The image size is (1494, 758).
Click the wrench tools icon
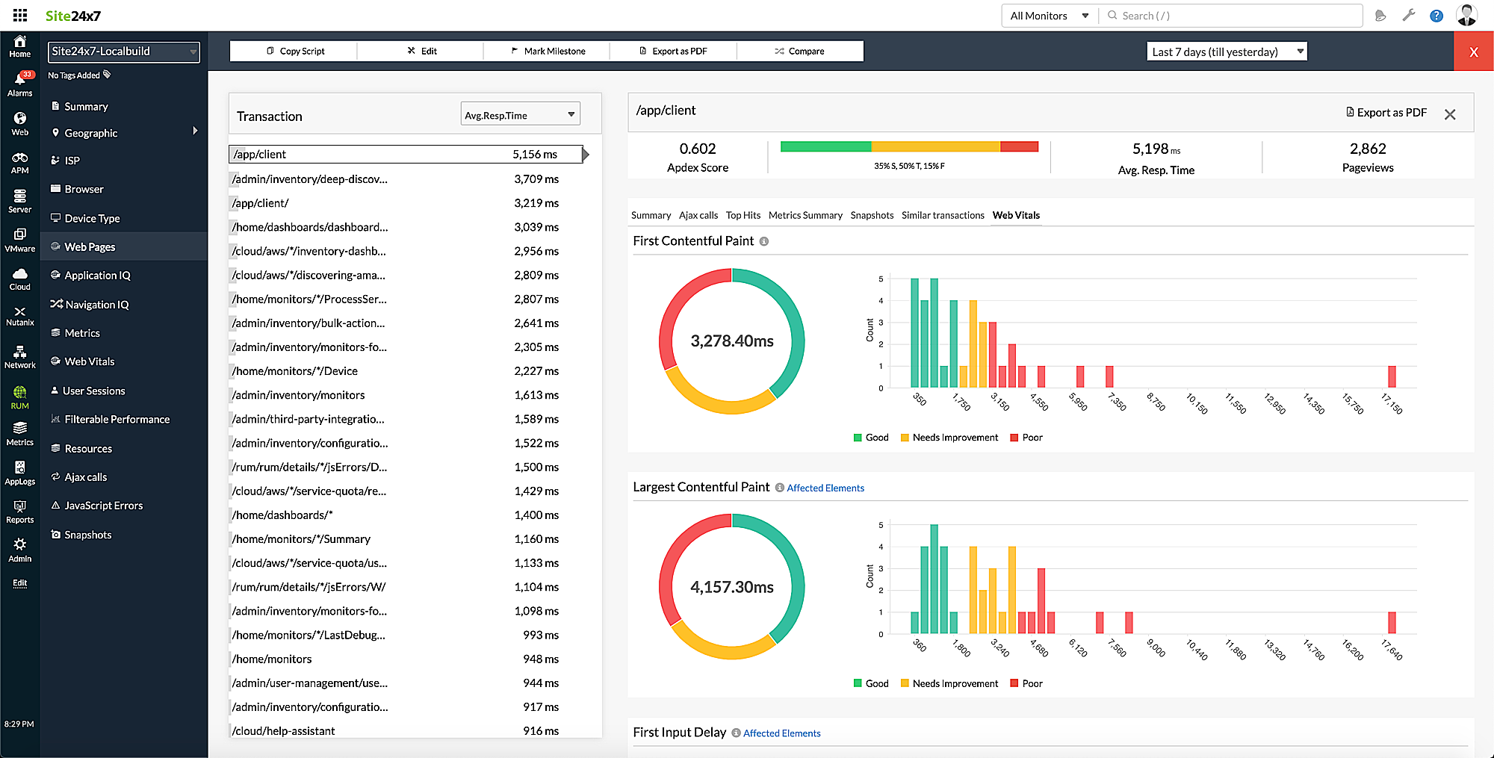(1408, 16)
